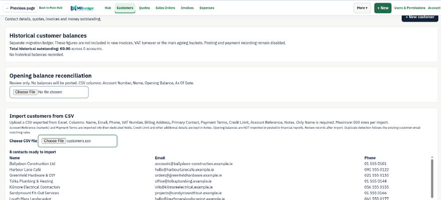Click the Email column header
This screenshot has height=200, width=441.
click(x=160, y=158)
